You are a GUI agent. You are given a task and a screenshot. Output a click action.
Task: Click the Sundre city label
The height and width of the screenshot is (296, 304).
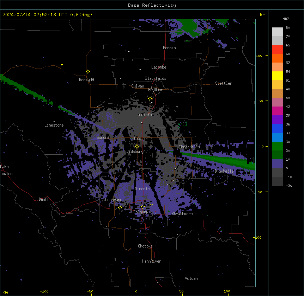103,137
